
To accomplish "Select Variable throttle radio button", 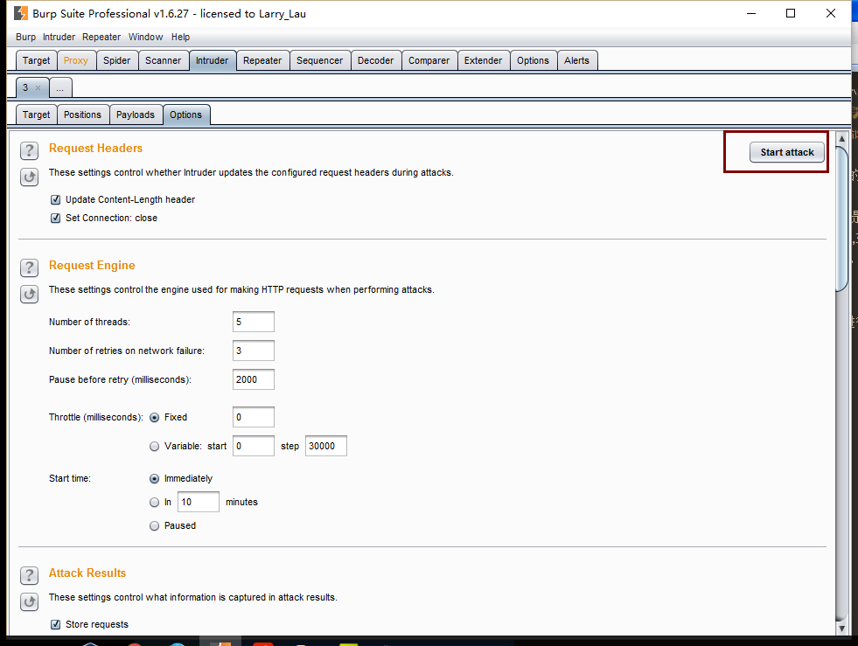I will (154, 447).
